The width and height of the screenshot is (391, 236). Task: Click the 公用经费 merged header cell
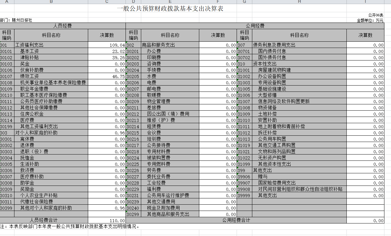pos(255,26)
